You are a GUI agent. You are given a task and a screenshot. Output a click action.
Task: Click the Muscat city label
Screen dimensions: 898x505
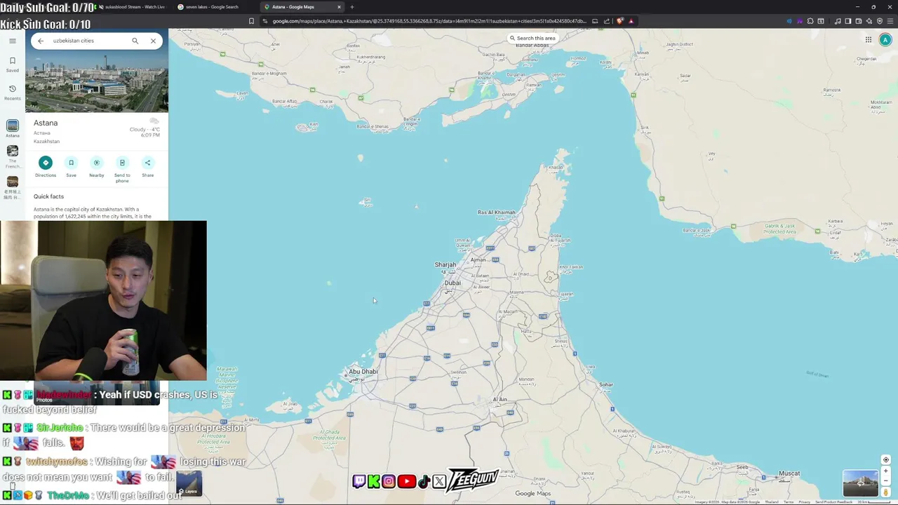pos(789,473)
